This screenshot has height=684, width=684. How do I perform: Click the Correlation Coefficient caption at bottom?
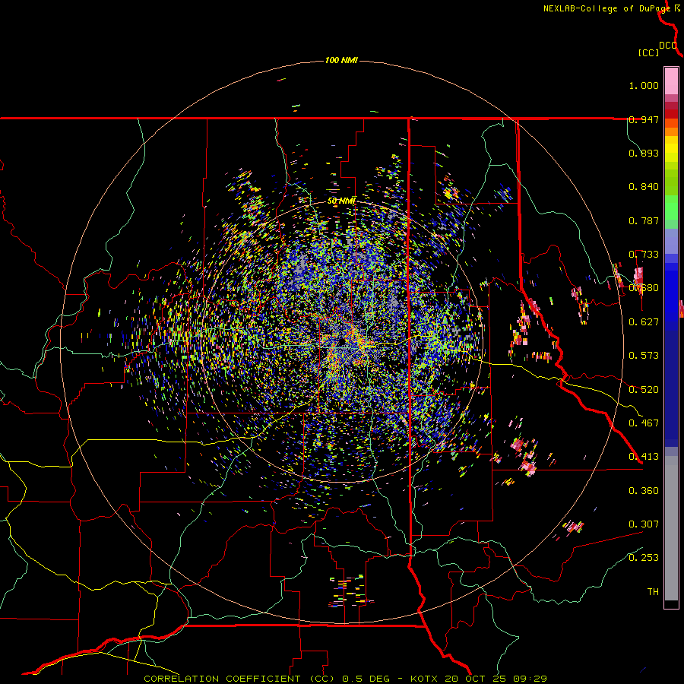tap(346, 679)
